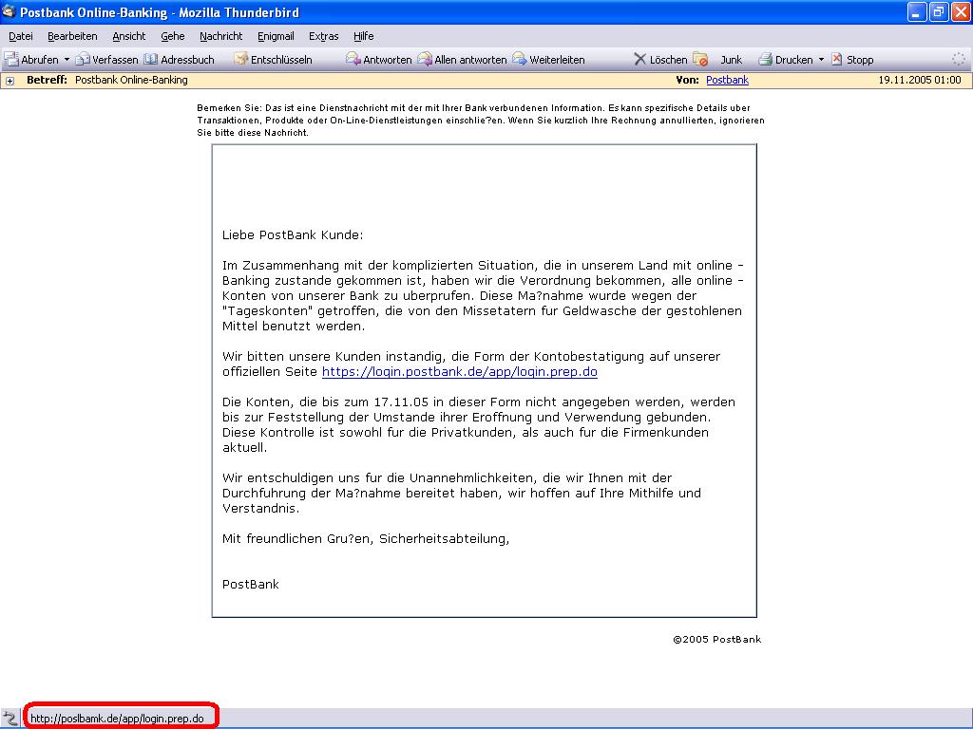Click the Thunderbird title bar icon
This screenshot has height=729, width=973.
click(x=9, y=11)
